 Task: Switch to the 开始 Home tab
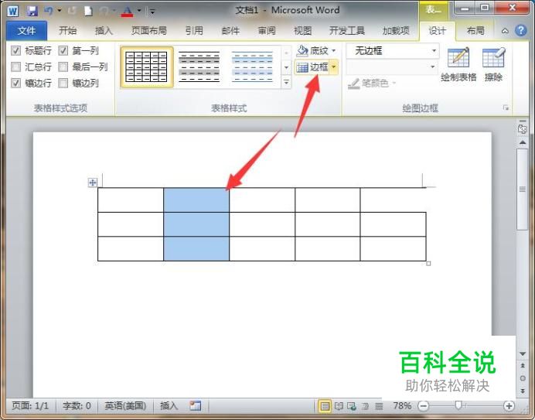[67, 31]
